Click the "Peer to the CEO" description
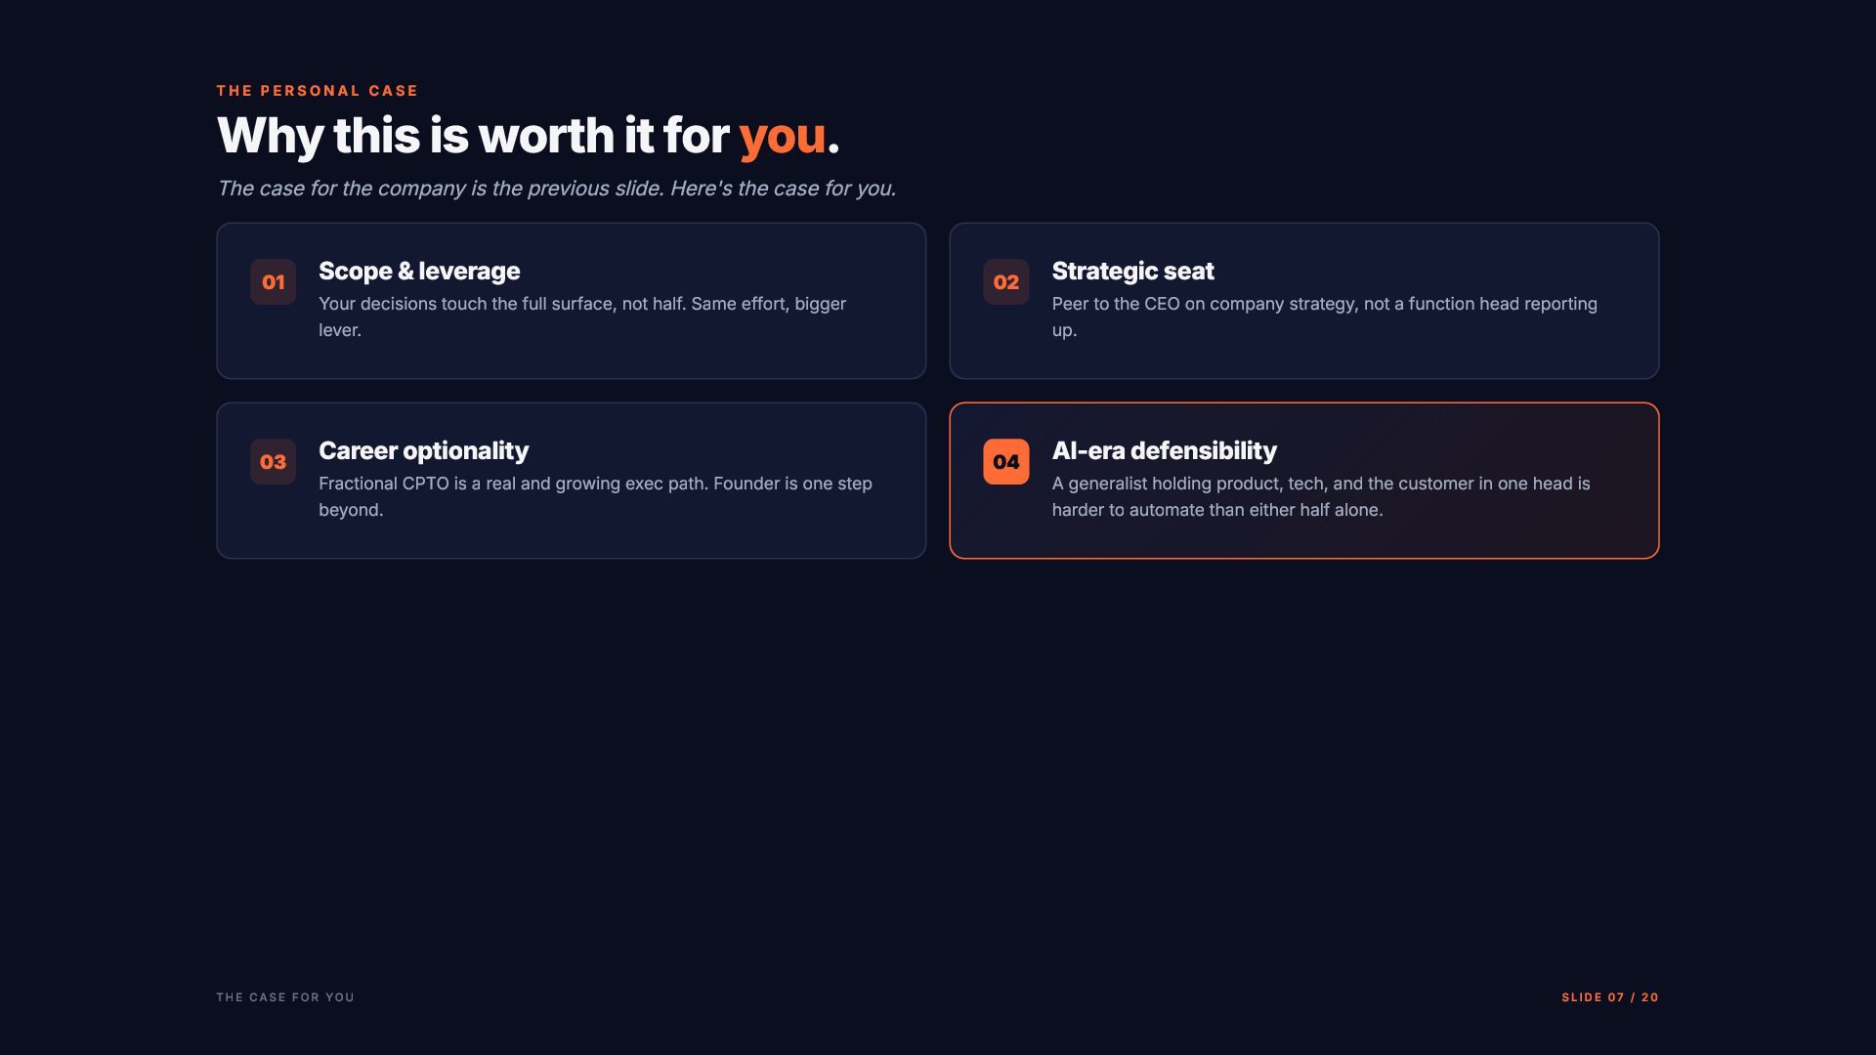This screenshot has width=1876, height=1055. 1324,316
